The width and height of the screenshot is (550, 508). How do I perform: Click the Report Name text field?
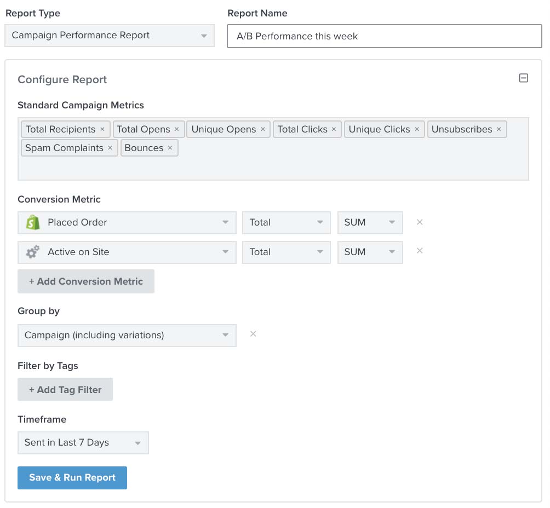coord(384,37)
